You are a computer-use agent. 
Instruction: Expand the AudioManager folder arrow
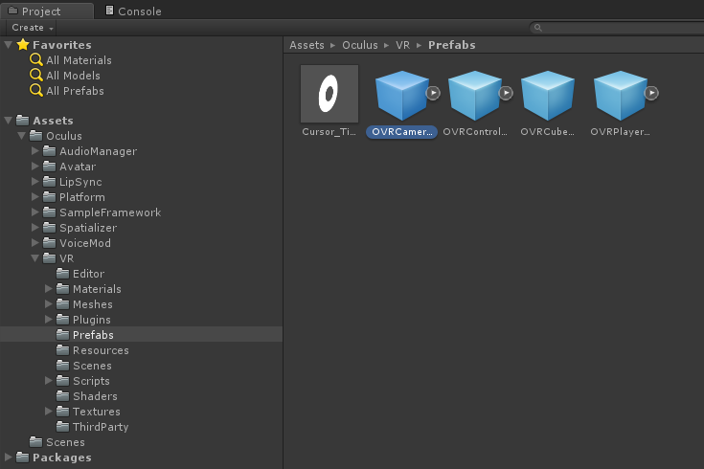[35, 151]
